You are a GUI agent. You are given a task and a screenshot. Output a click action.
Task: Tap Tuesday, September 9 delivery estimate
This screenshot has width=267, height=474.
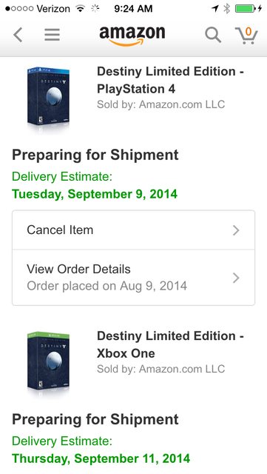95,194
